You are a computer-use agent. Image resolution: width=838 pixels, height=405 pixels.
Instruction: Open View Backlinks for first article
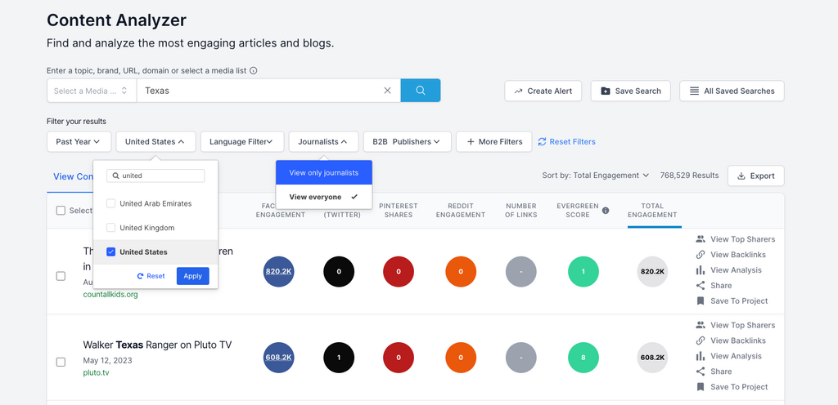click(737, 255)
